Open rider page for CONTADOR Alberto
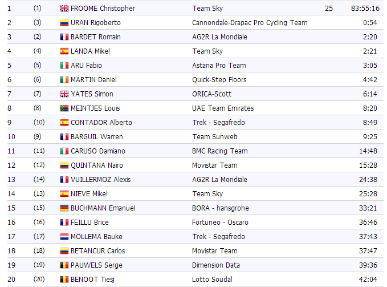Image resolution: width=387 pixels, height=287 pixels. (101, 123)
